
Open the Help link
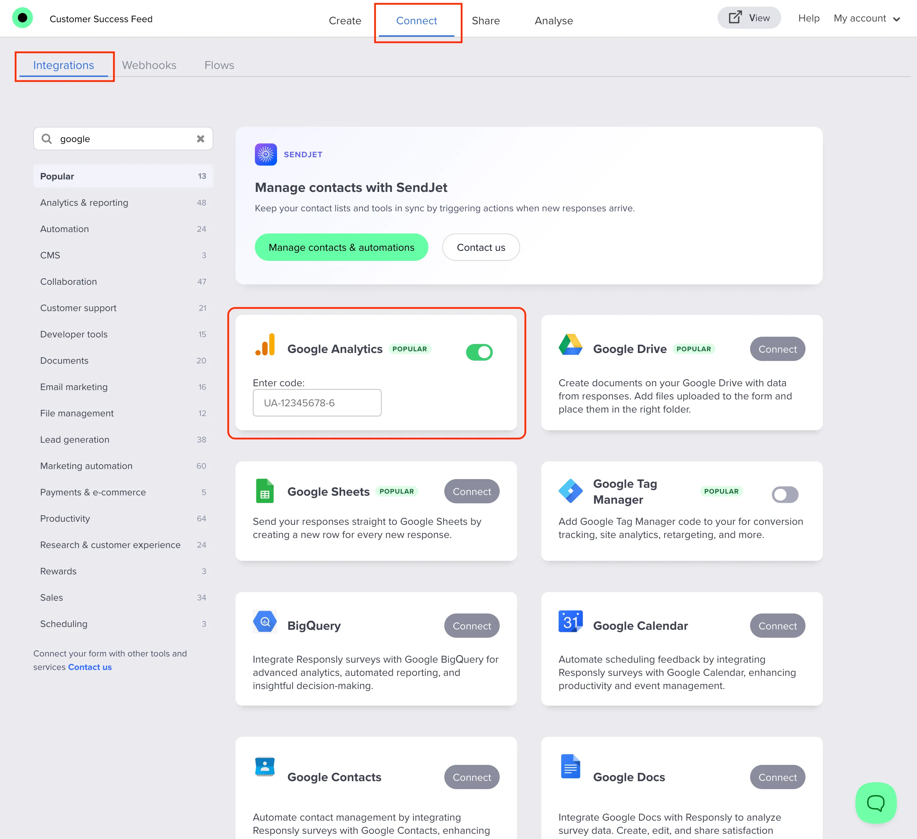pyautogui.click(x=809, y=18)
